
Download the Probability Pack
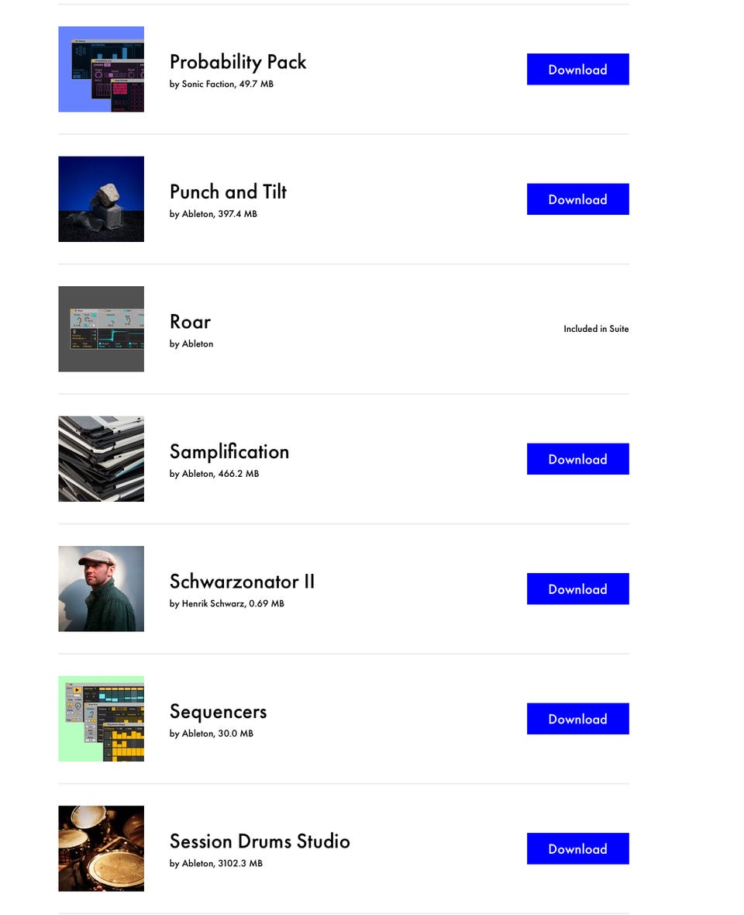(x=577, y=69)
